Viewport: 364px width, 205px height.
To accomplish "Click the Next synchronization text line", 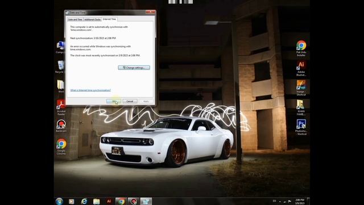I will point(93,38).
